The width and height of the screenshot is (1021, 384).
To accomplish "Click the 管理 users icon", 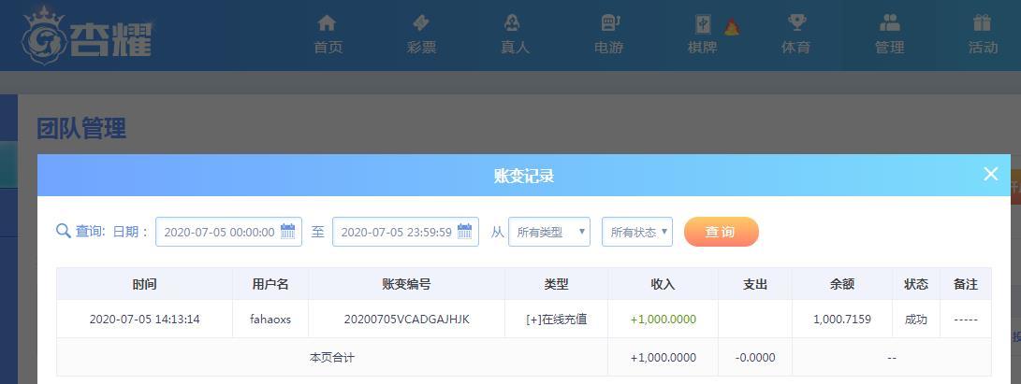I will 890,23.
